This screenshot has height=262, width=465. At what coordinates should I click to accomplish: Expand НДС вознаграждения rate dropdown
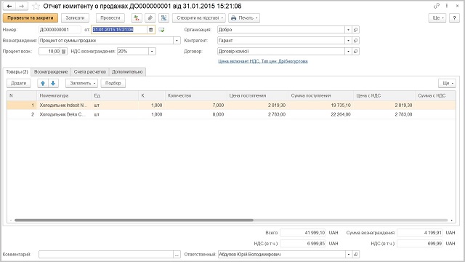coord(152,52)
